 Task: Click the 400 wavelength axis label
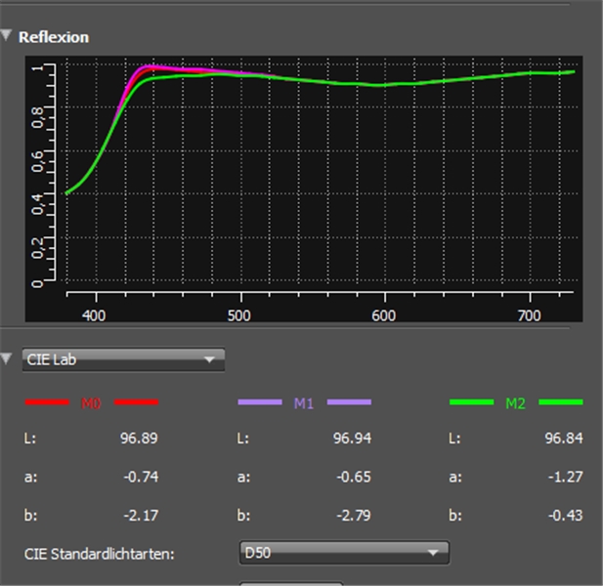click(x=95, y=316)
